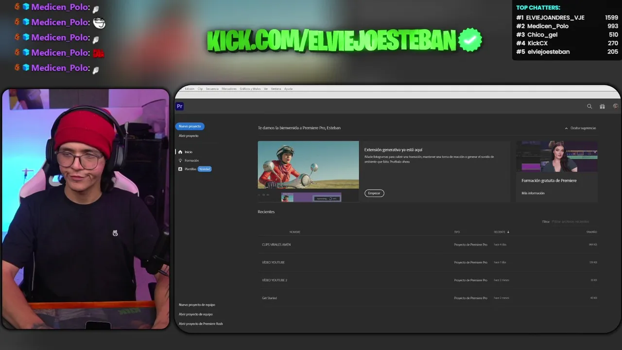
Task: Click the Premiere Pro logo icon
Action: coord(180,106)
